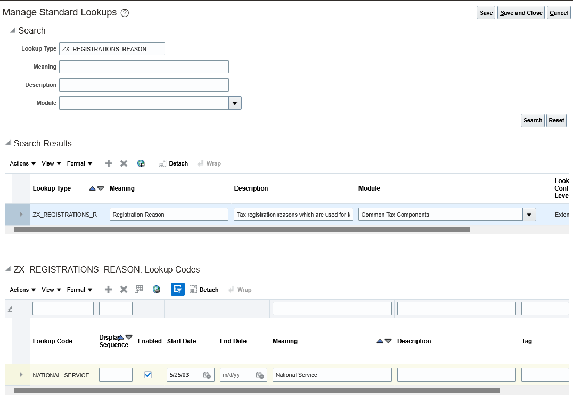Detach the Search Results table

coord(173,163)
